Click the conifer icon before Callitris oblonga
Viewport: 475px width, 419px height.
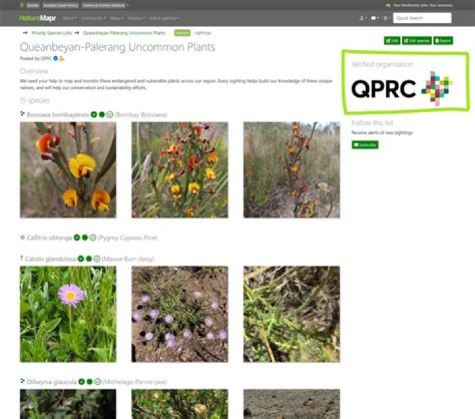click(x=22, y=238)
